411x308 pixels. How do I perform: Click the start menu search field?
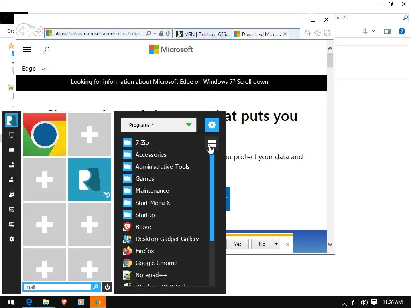pos(57,287)
